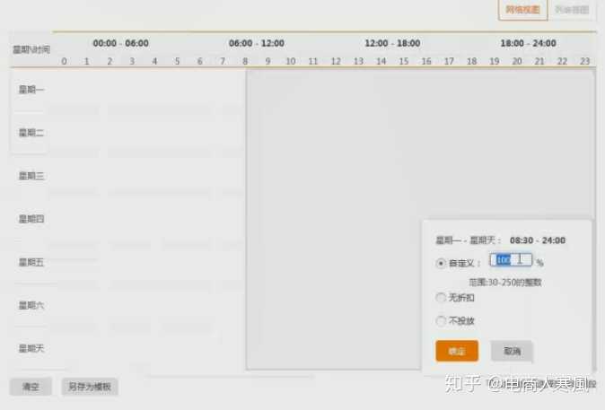Image resolution: width=605 pixels, height=410 pixels.
Task: Click the 清空 button
Action: 31,387
